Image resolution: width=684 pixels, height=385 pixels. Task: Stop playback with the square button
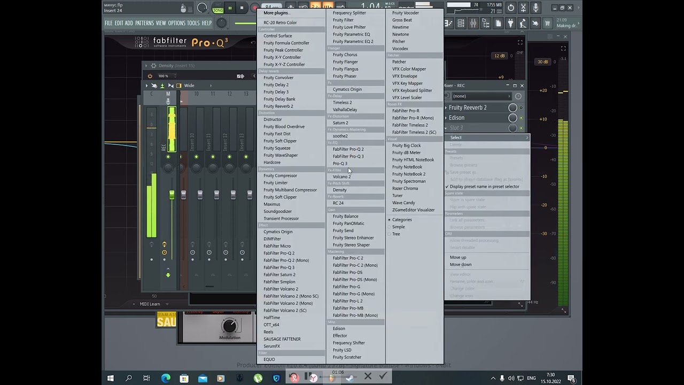tap(242, 8)
